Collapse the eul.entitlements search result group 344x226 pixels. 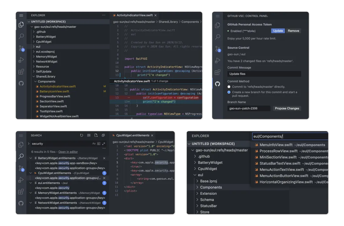[x=31, y=183]
